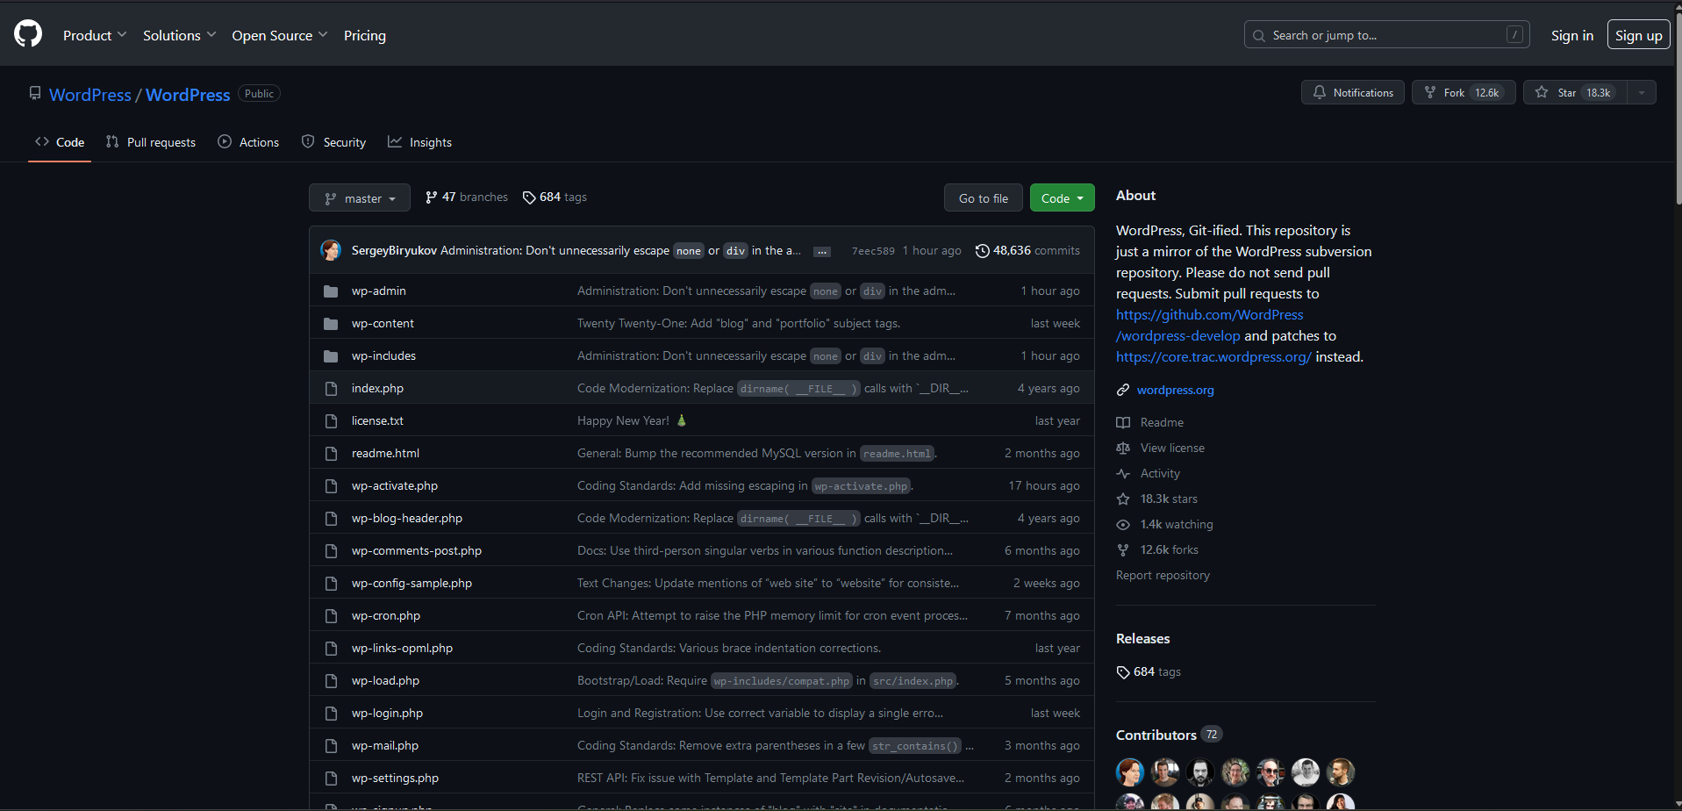Open the green Code dropdown button
The image size is (1682, 811).
(x=1063, y=198)
